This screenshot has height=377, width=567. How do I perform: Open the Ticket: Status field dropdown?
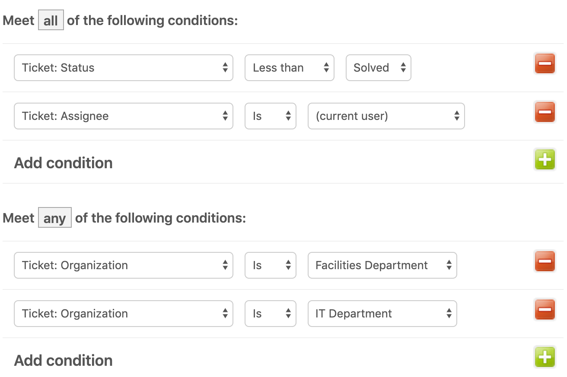124,68
